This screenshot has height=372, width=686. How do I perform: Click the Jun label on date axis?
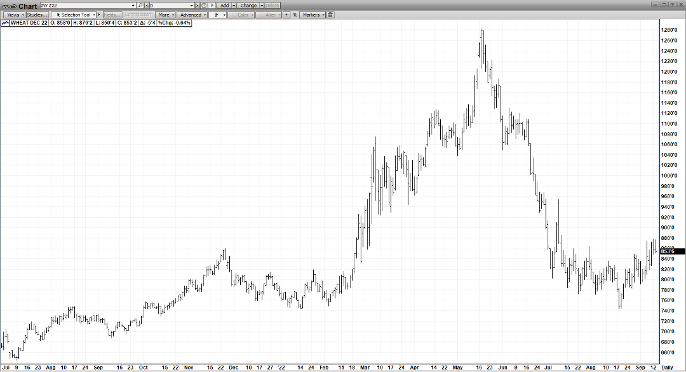click(x=502, y=368)
